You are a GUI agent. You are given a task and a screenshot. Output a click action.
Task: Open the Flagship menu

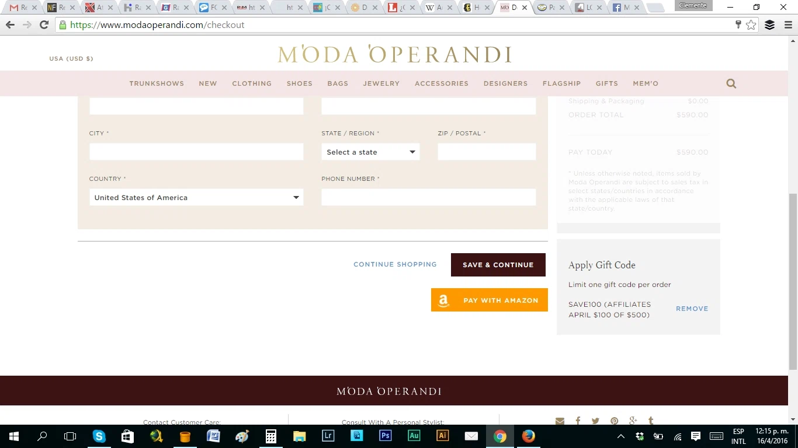tap(561, 83)
